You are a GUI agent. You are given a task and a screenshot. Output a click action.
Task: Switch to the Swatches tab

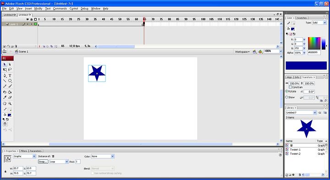pos(302,18)
